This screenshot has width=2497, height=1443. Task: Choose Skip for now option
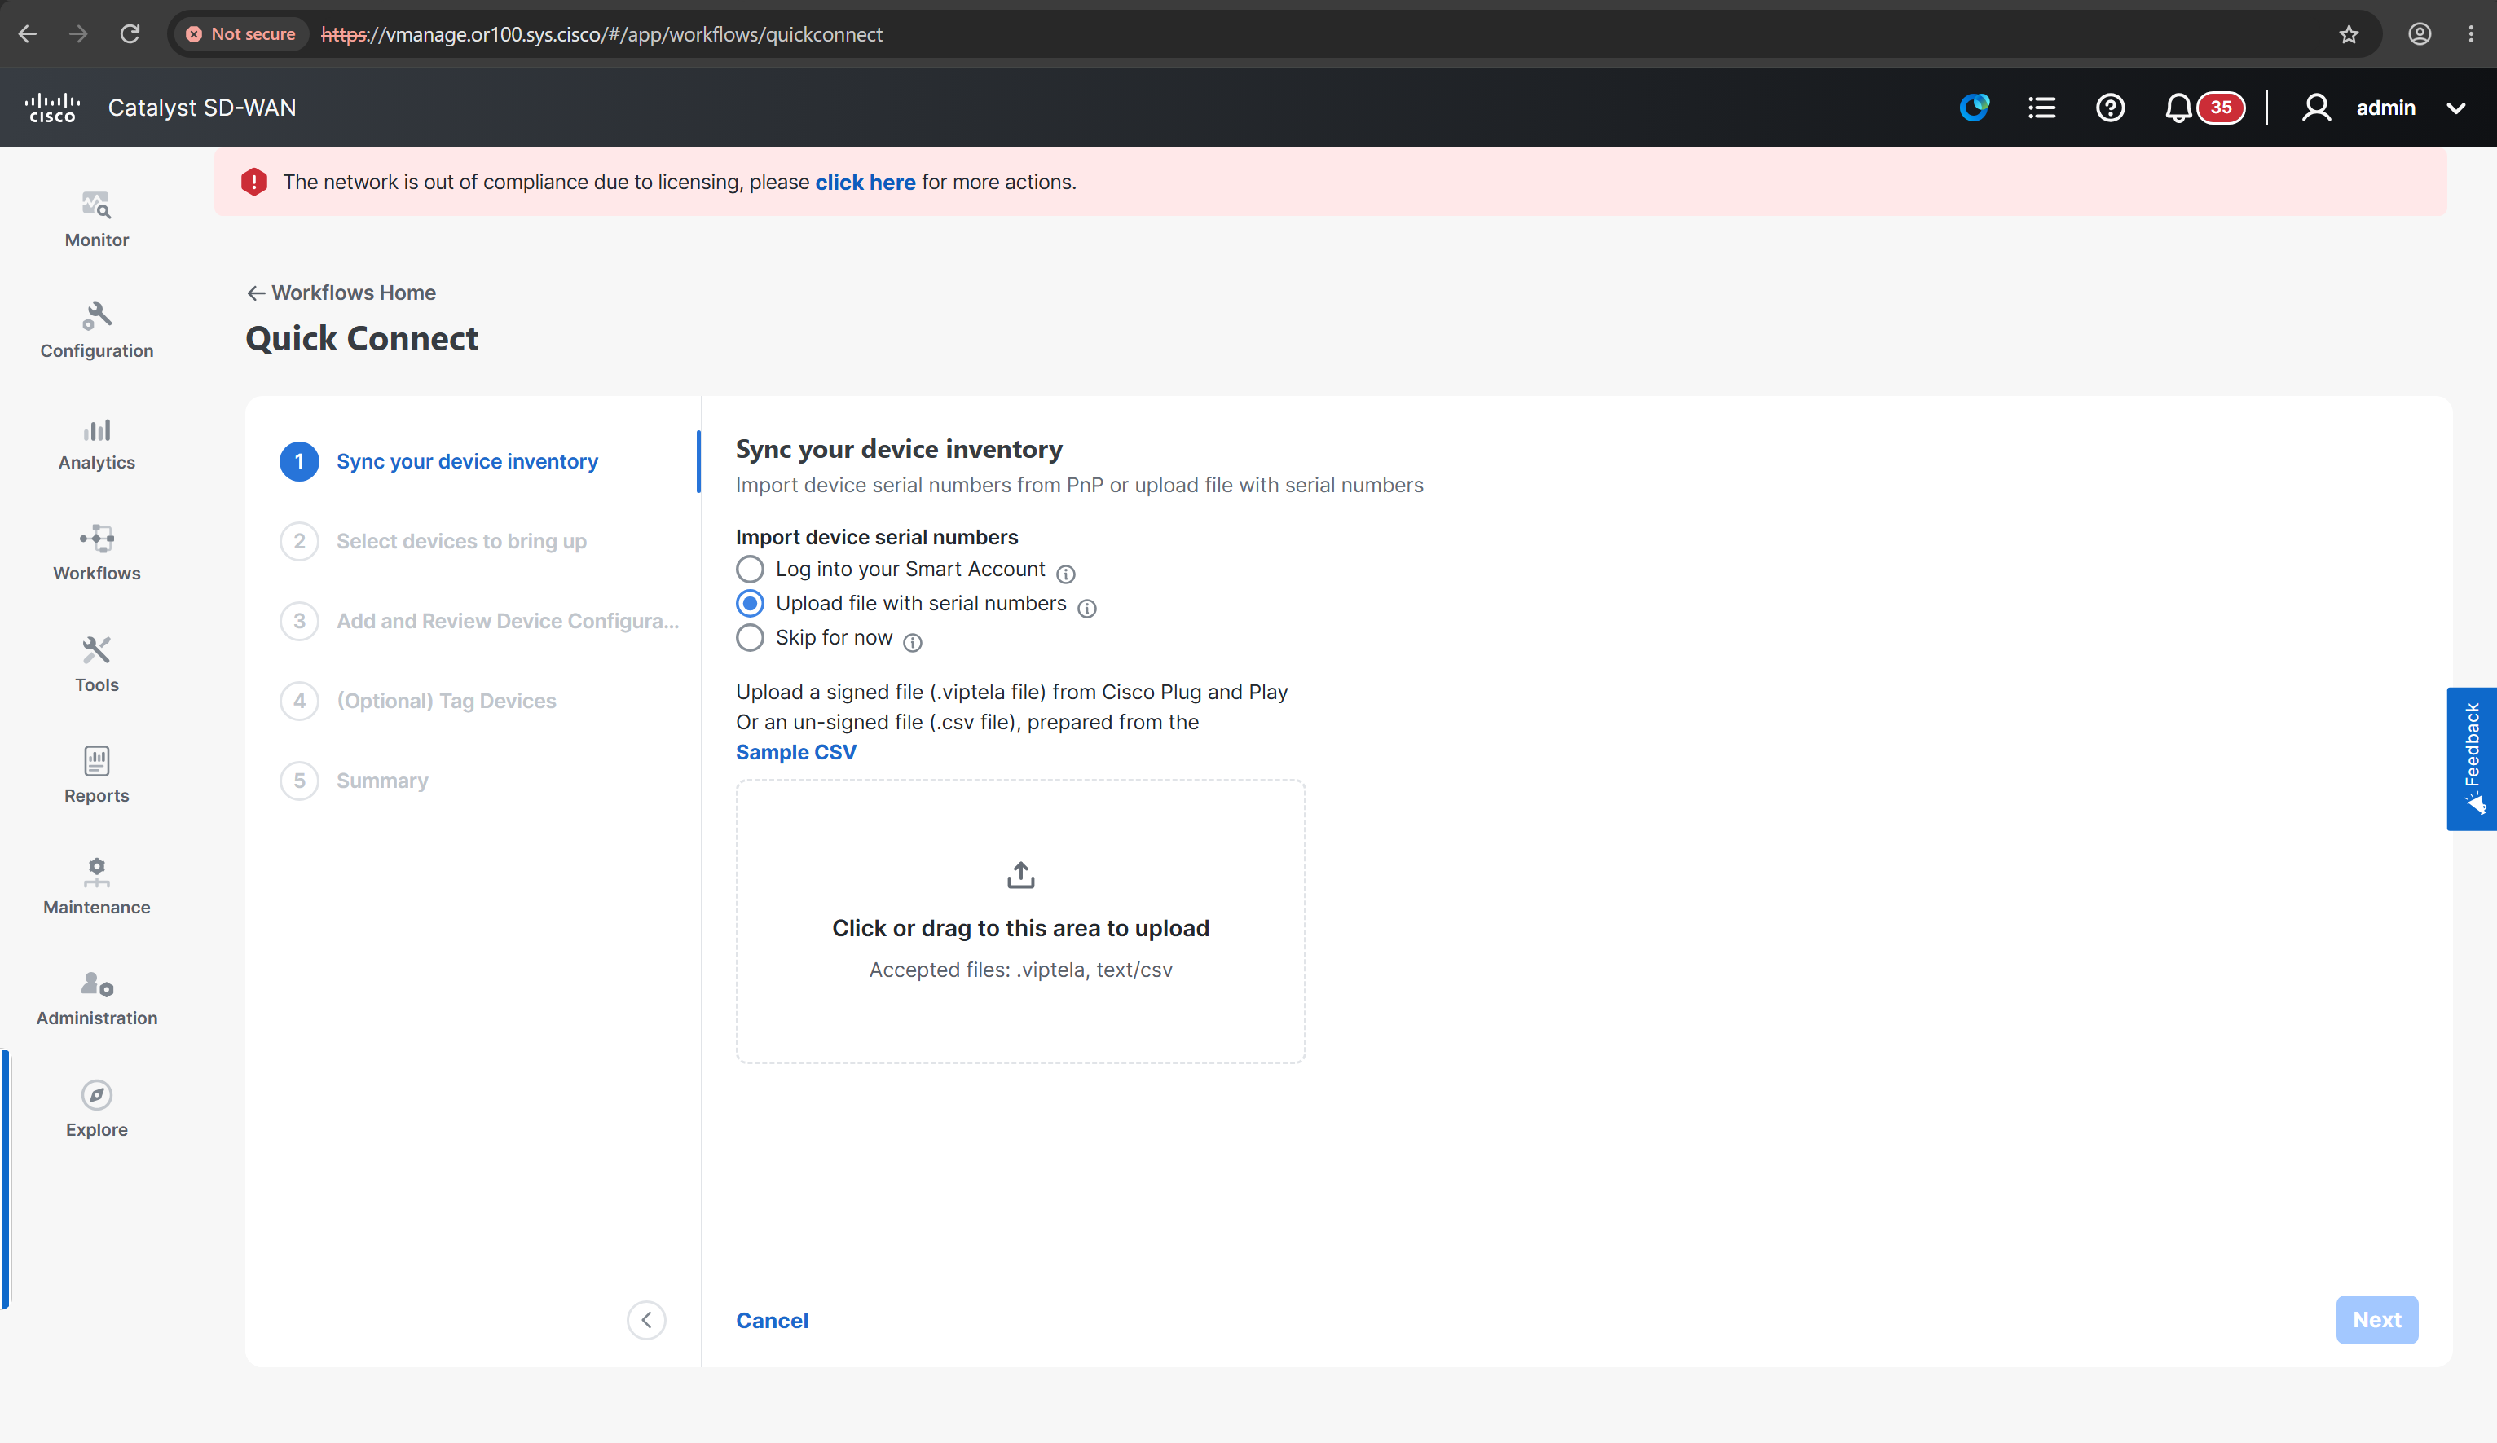coord(750,638)
